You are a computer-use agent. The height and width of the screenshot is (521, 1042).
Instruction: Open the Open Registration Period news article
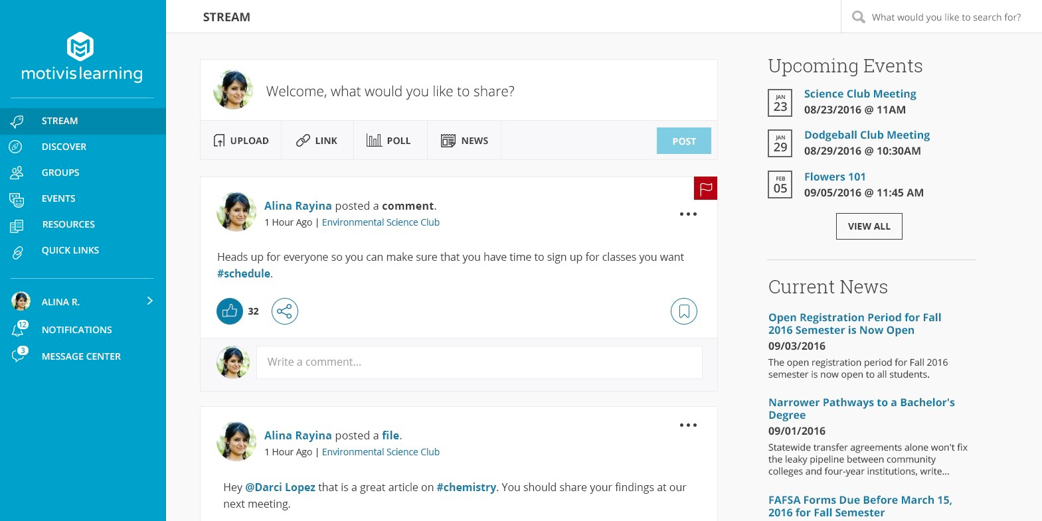[855, 324]
